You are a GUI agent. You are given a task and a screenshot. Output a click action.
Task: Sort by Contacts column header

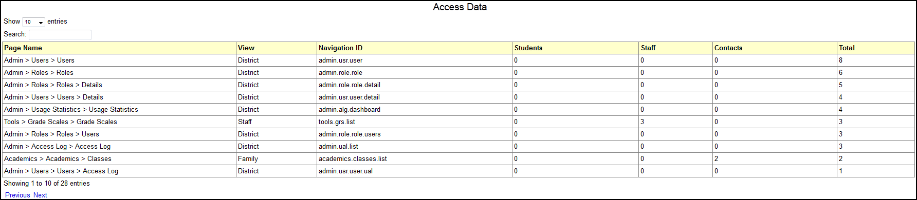(x=775, y=48)
